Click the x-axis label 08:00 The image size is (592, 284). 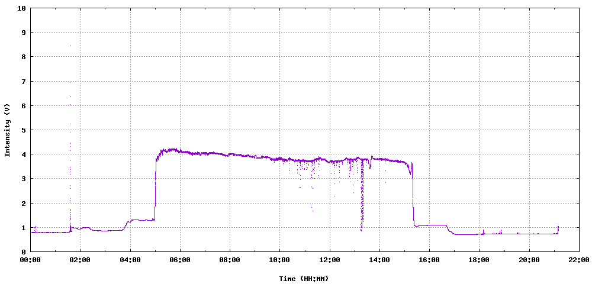(230, 260)
